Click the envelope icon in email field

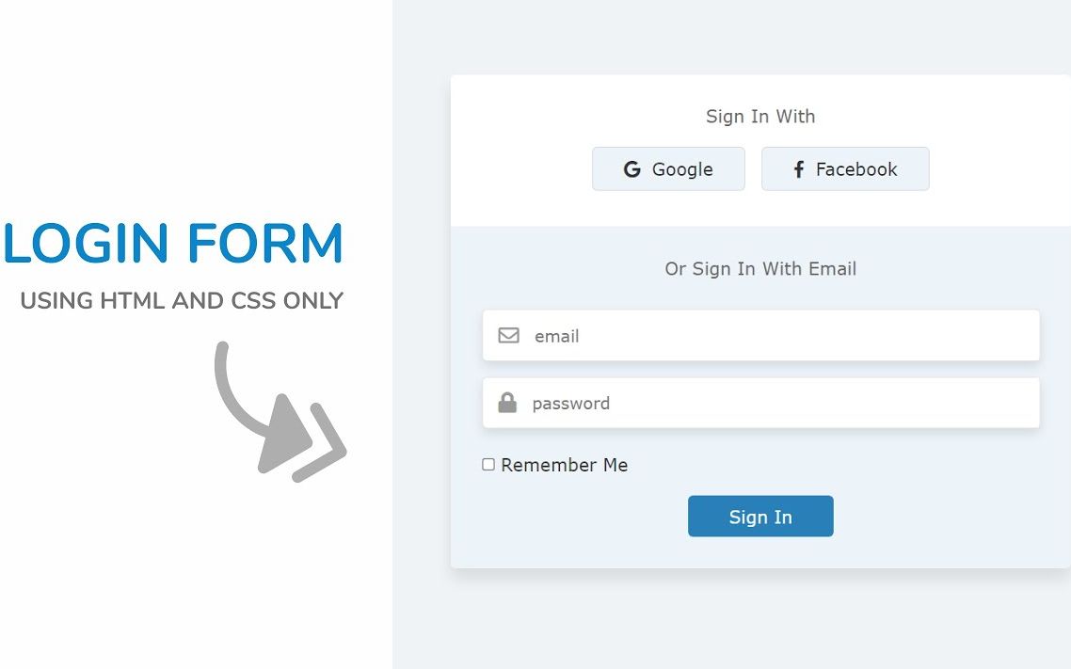tap(508, 335)
